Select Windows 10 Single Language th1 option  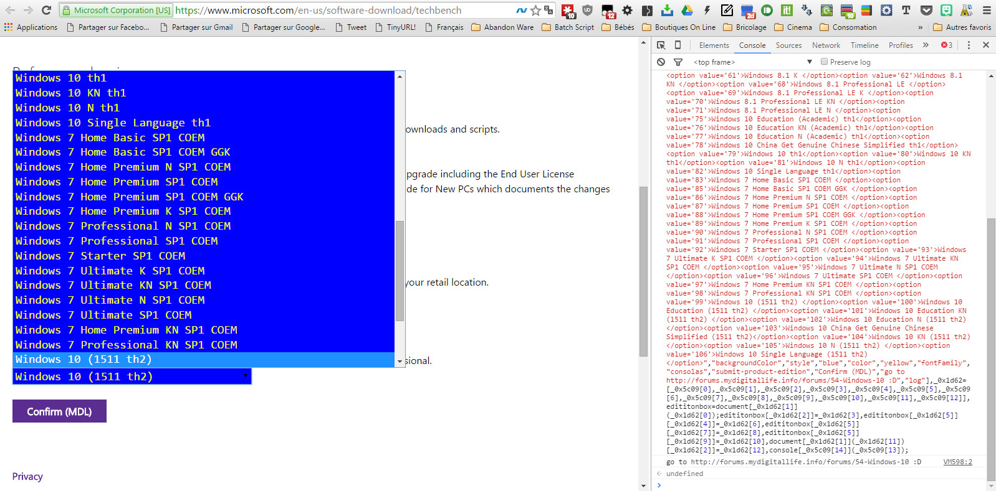pos(204,123)
